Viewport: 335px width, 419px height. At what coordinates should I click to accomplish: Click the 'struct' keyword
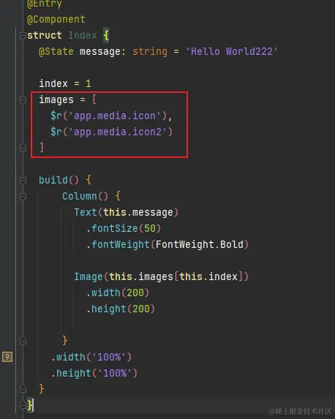[x=45, y=36]
